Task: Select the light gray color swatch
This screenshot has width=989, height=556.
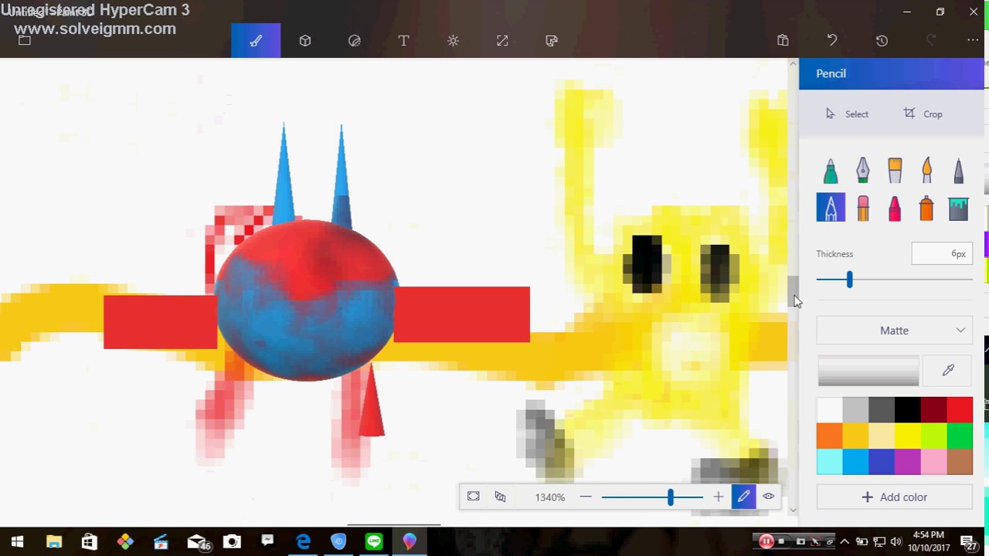Action: pyautogui.click(x=855, y=410)
